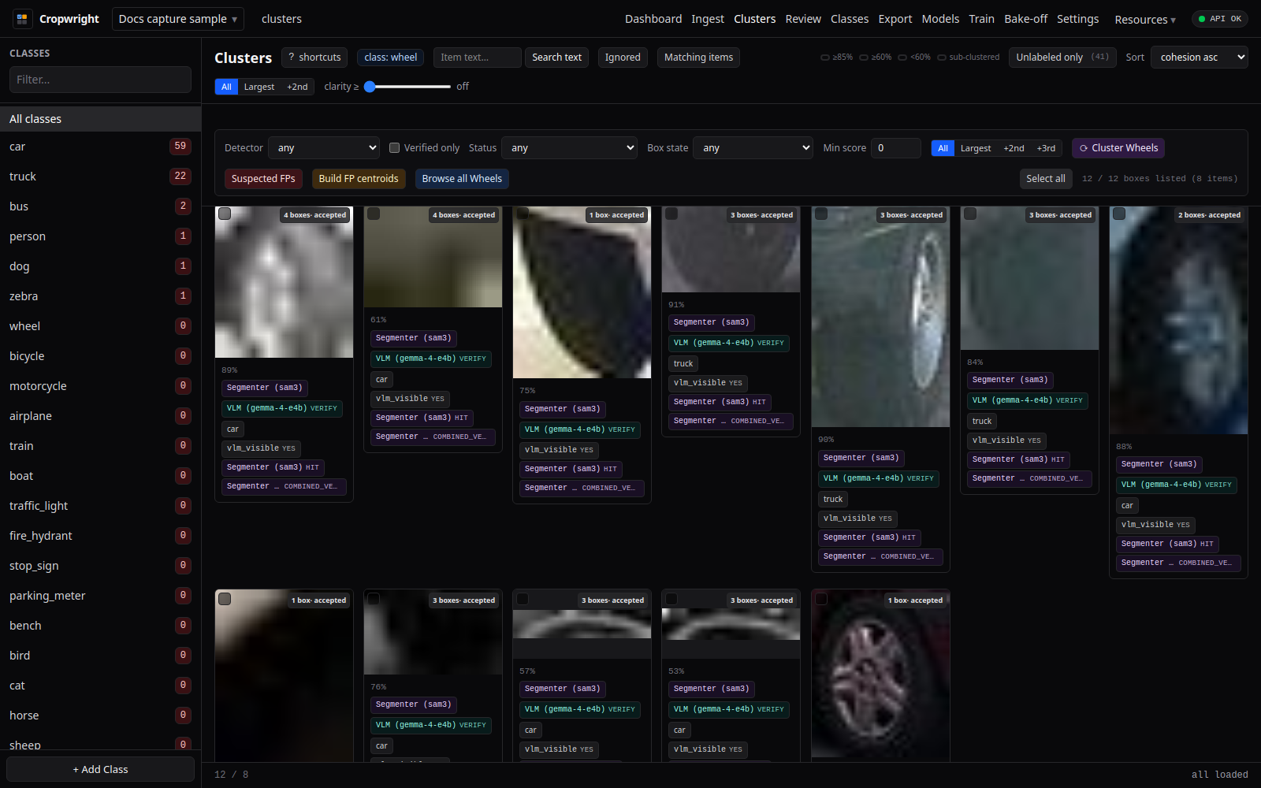Open the Detector dropdown
This screenshot has width=1261, height=788.
pyautogui.click(x=324, y=148)
